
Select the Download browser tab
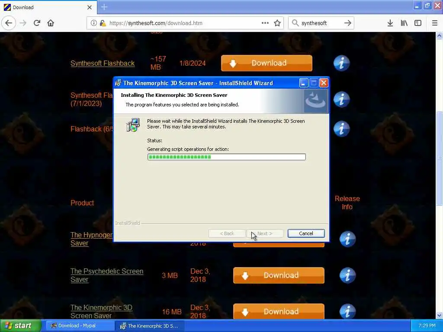tap(48, 7)
